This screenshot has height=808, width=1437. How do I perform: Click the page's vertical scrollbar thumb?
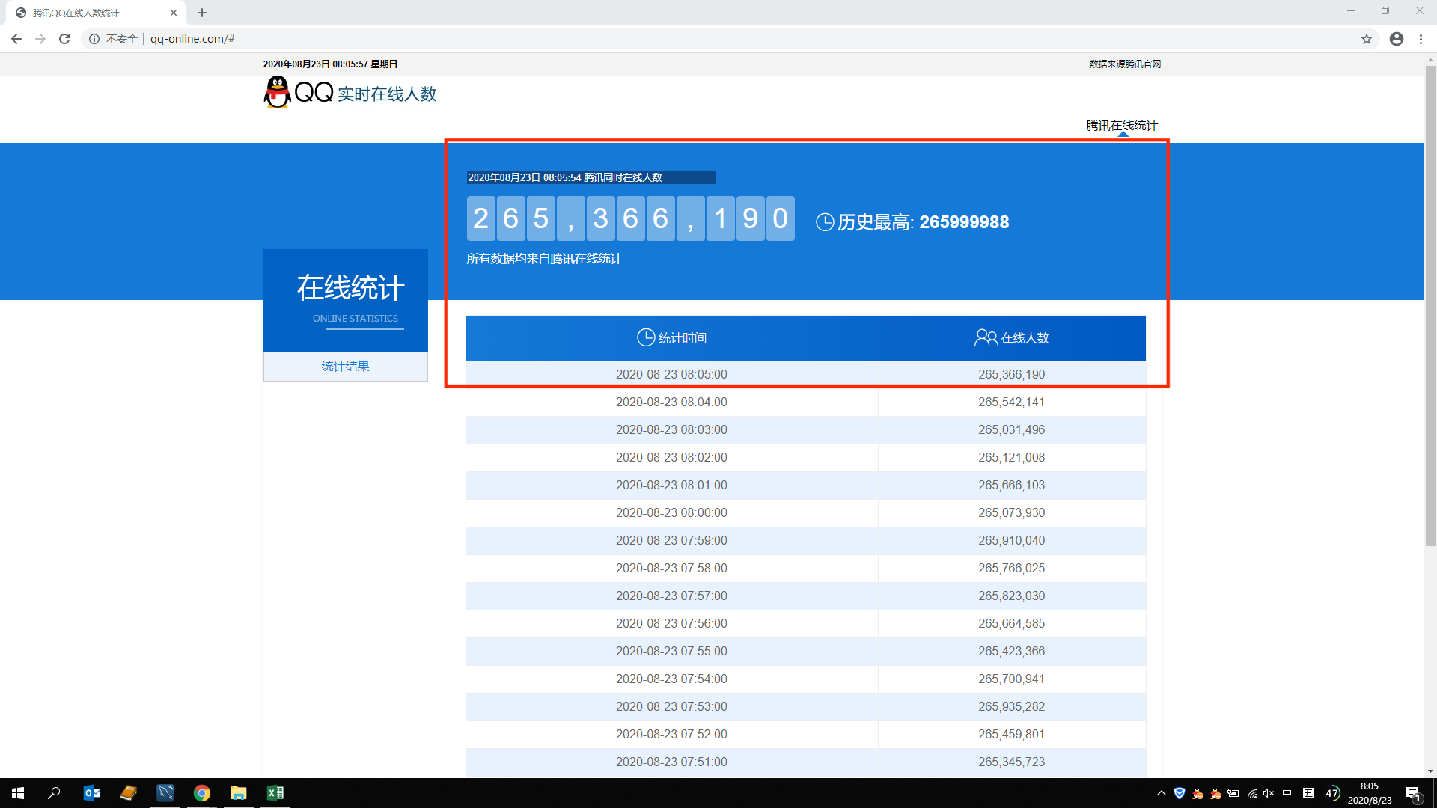[x=1430, y=307]
